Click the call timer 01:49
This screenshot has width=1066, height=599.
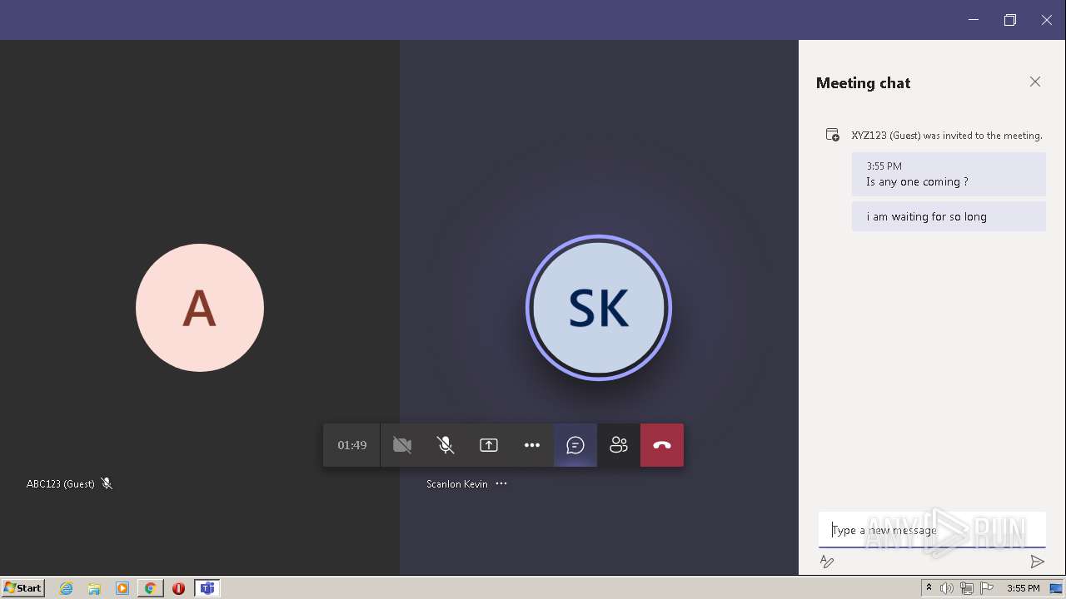point(352,445)
